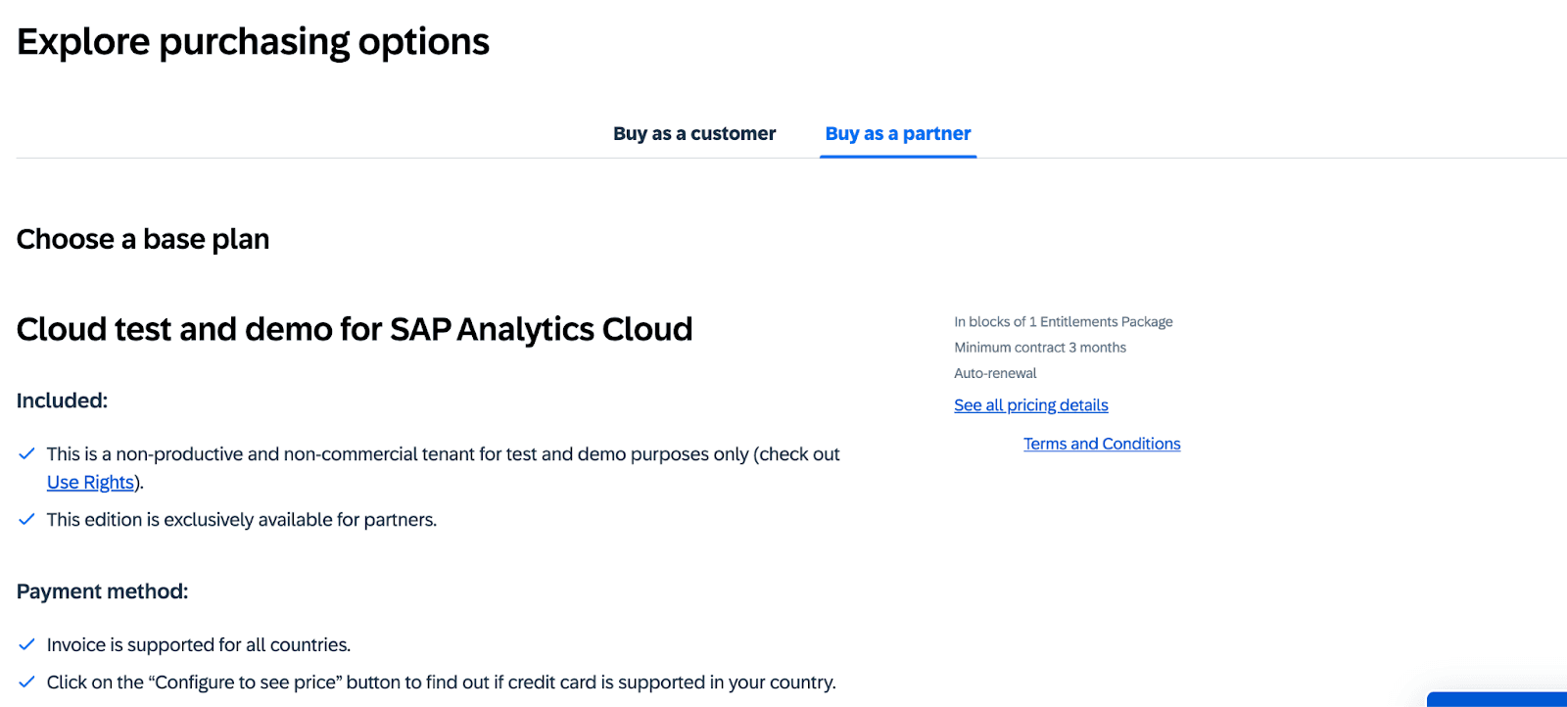The height and width of the screenshot is (707, 1567).
Task: Click the checkmark beside partner exclusivity bullet
Action: (26, 519)
